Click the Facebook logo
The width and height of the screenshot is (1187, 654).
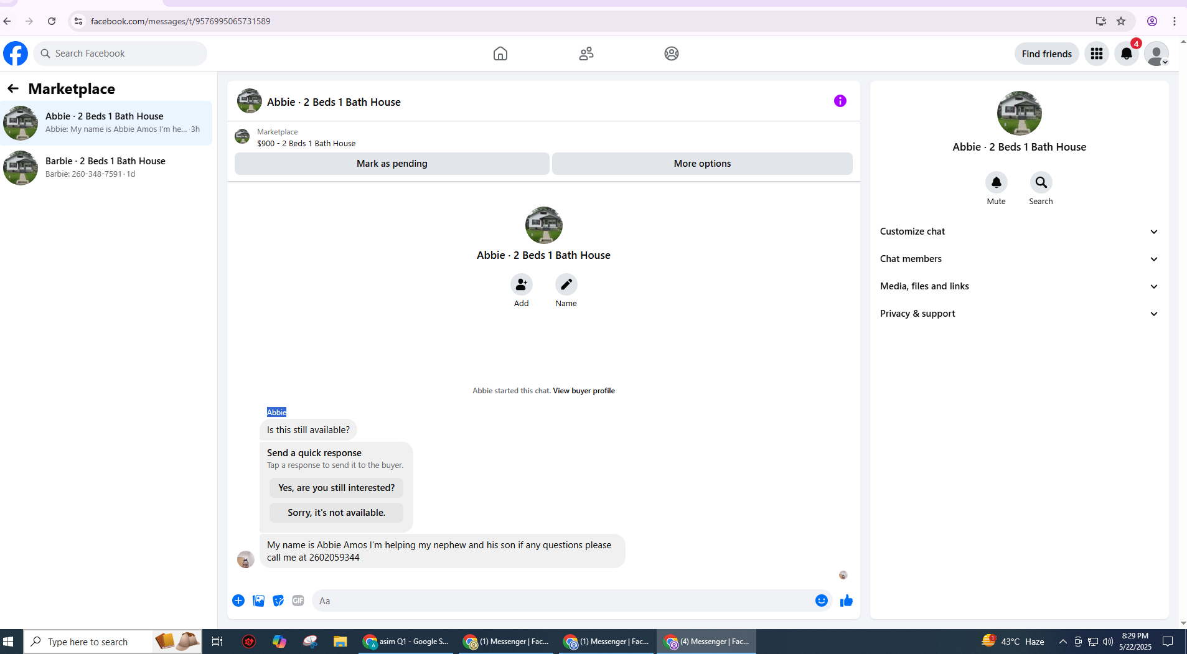tap(16, 54)
